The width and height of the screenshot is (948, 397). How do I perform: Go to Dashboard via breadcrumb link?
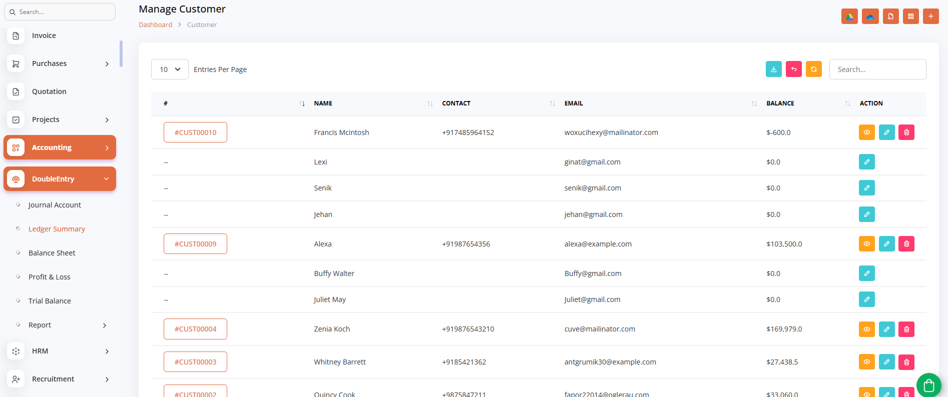155,24
